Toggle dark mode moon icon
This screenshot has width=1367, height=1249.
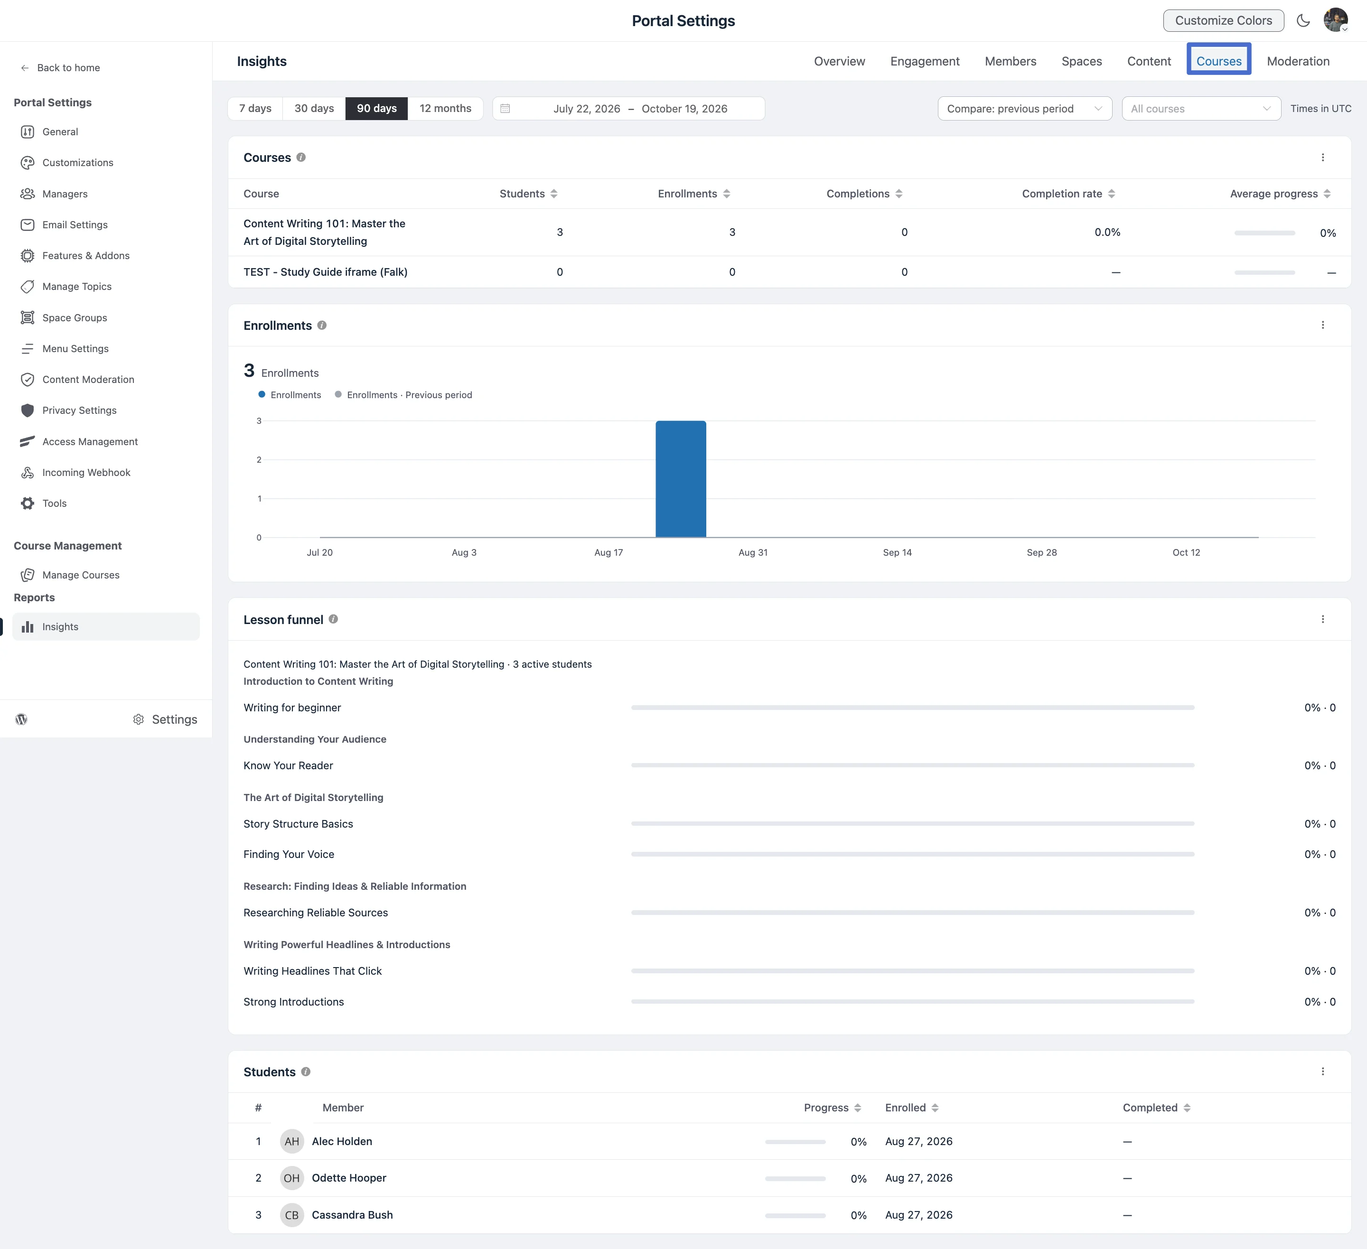click(x=1302, y=20)
